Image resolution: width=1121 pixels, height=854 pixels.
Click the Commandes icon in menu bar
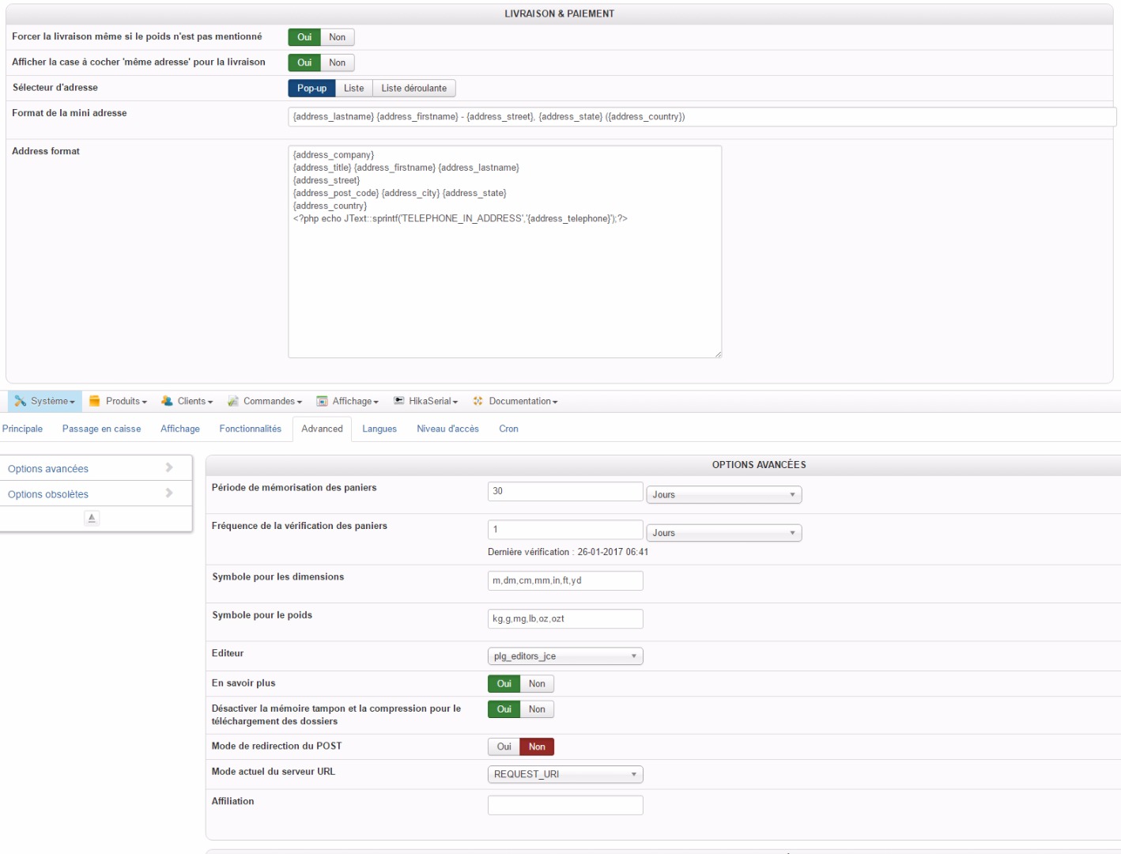click(233, 402)
